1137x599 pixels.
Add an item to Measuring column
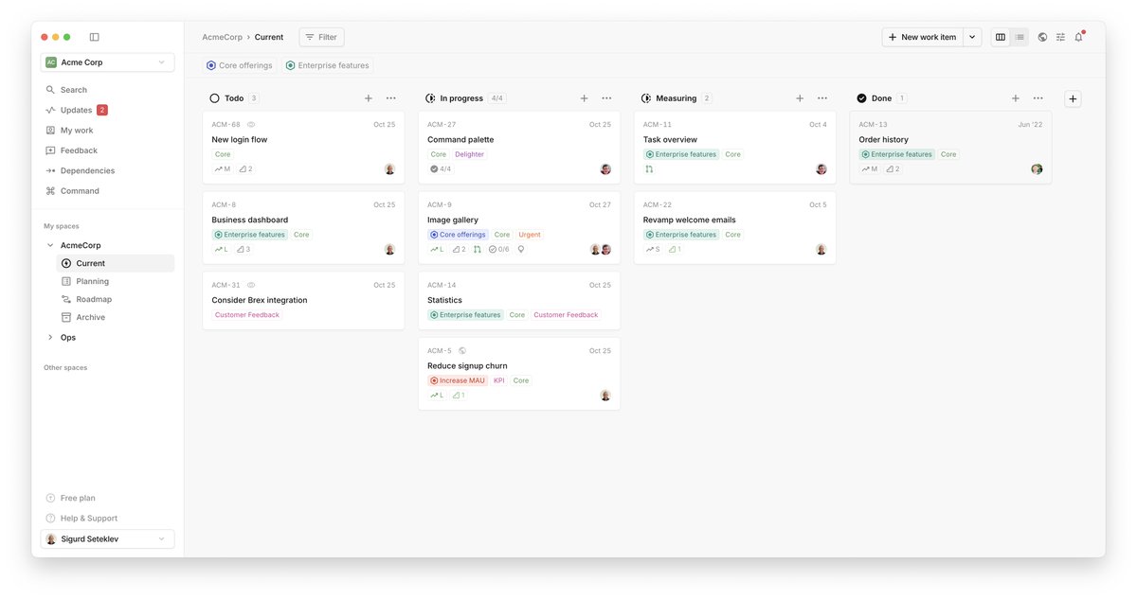pos(800,98)
